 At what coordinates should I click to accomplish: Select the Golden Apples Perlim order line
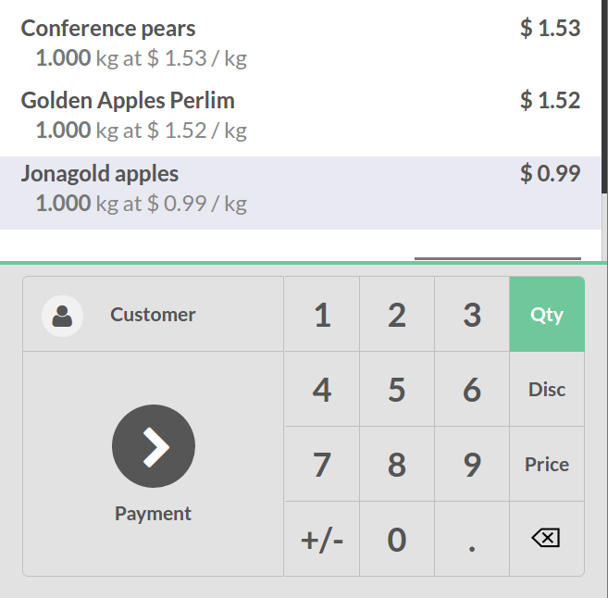click(301, 115)
